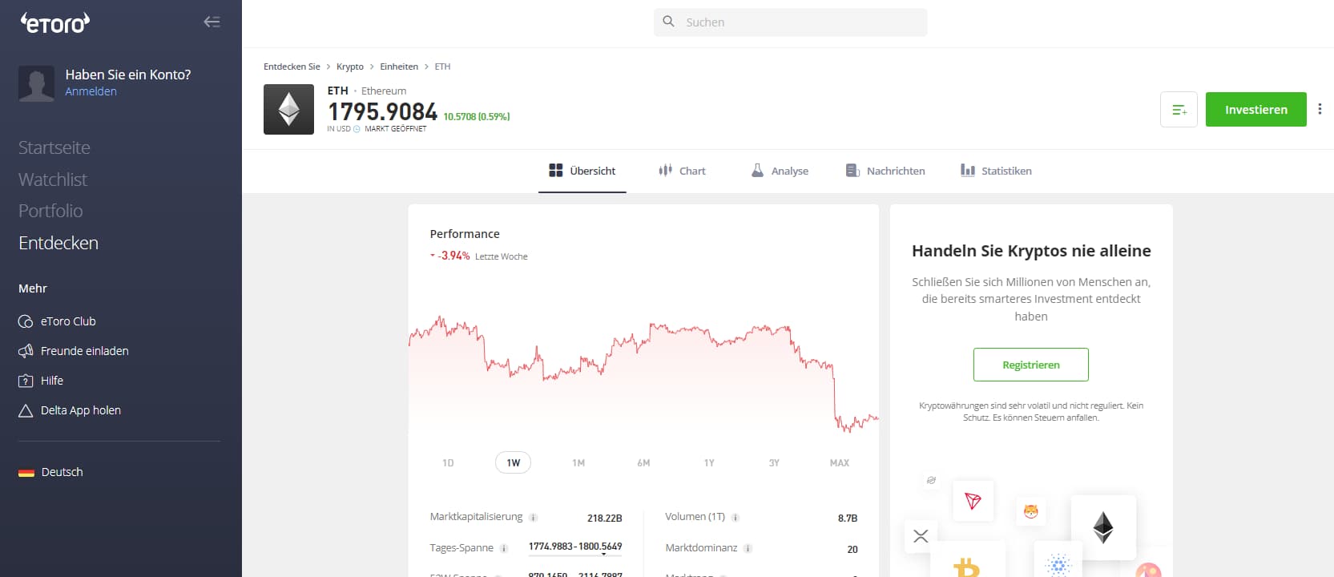Switch to the Nachrichten tab
The height and width of the screenshot is (577, 1334).
click(885, 171)
